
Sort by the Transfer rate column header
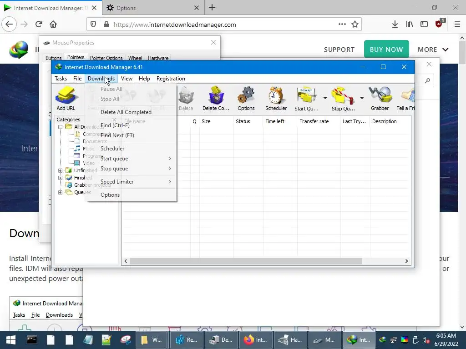(318, 121)
